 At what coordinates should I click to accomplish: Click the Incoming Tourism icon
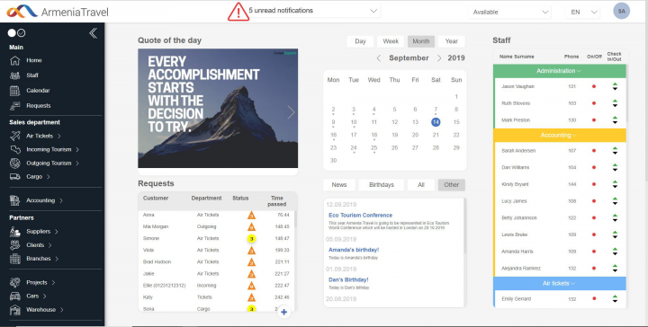point(15,149)
